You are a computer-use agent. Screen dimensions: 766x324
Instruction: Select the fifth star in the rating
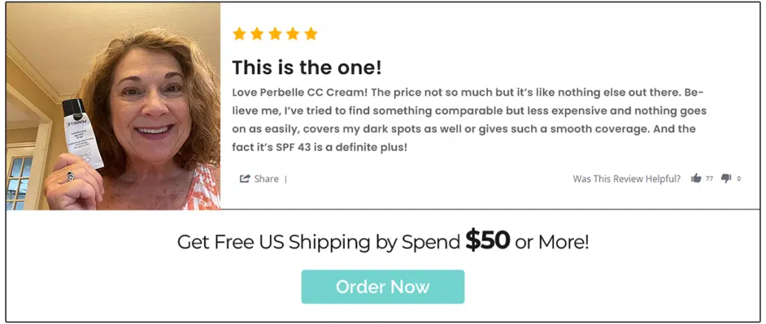tap(311, 34)
